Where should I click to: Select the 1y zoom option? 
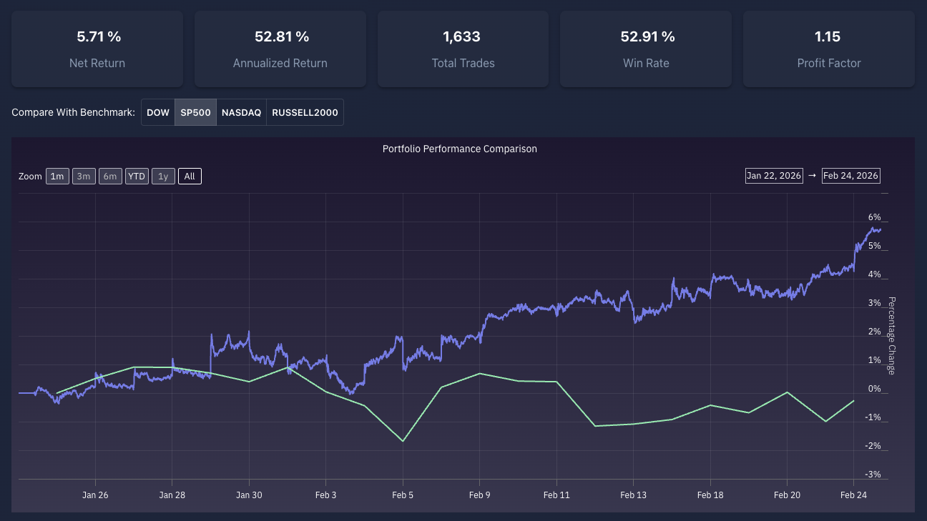(x=163, y=176)
